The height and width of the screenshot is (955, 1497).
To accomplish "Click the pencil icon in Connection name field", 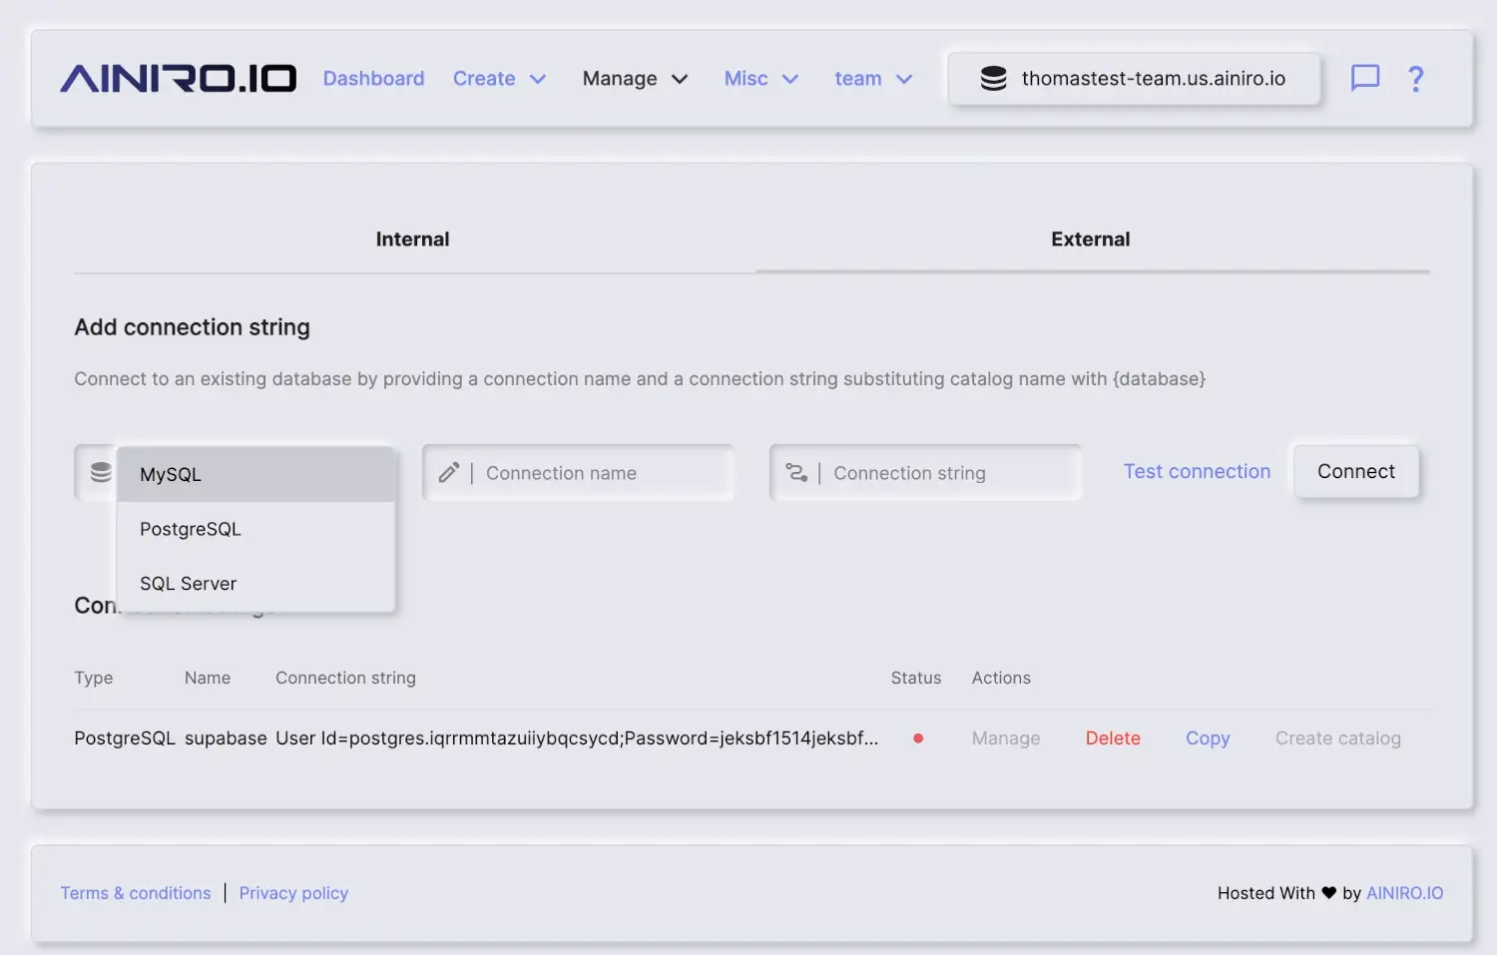I will [x=449, y=472].
